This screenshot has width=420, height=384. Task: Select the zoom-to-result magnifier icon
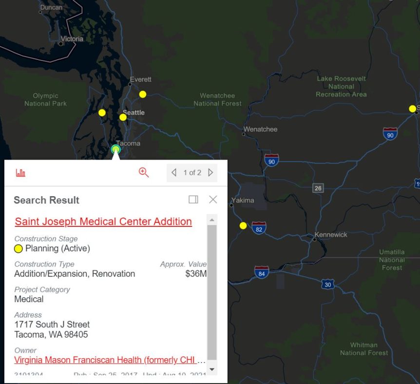click(144, 172)
